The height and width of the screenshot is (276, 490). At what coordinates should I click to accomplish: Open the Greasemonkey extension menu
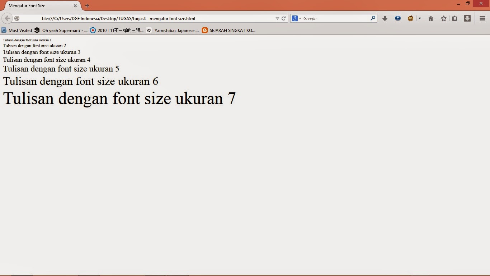pyautogui.click(x=410, y=18)
